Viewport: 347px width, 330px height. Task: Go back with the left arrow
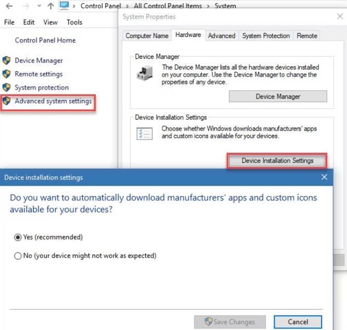coord(9,6)
